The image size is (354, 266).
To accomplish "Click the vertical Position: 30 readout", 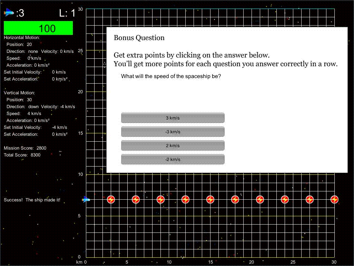I will (19, 100).
